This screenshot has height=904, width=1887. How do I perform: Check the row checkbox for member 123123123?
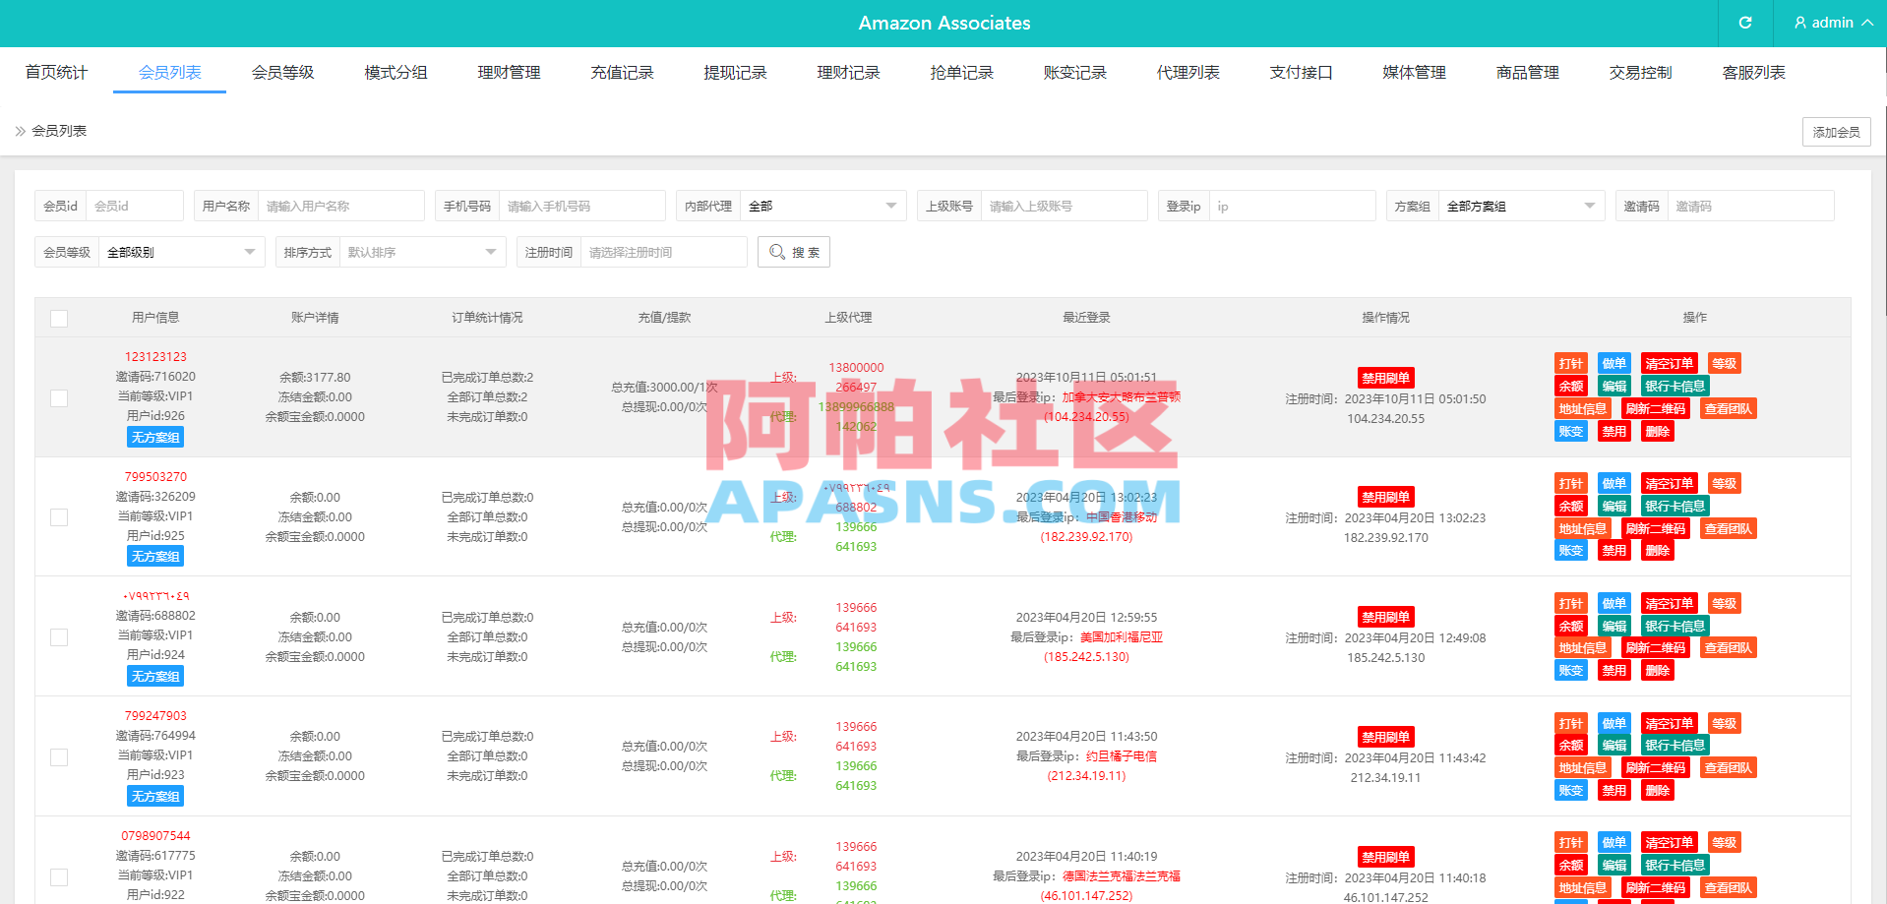pos(59,398)
